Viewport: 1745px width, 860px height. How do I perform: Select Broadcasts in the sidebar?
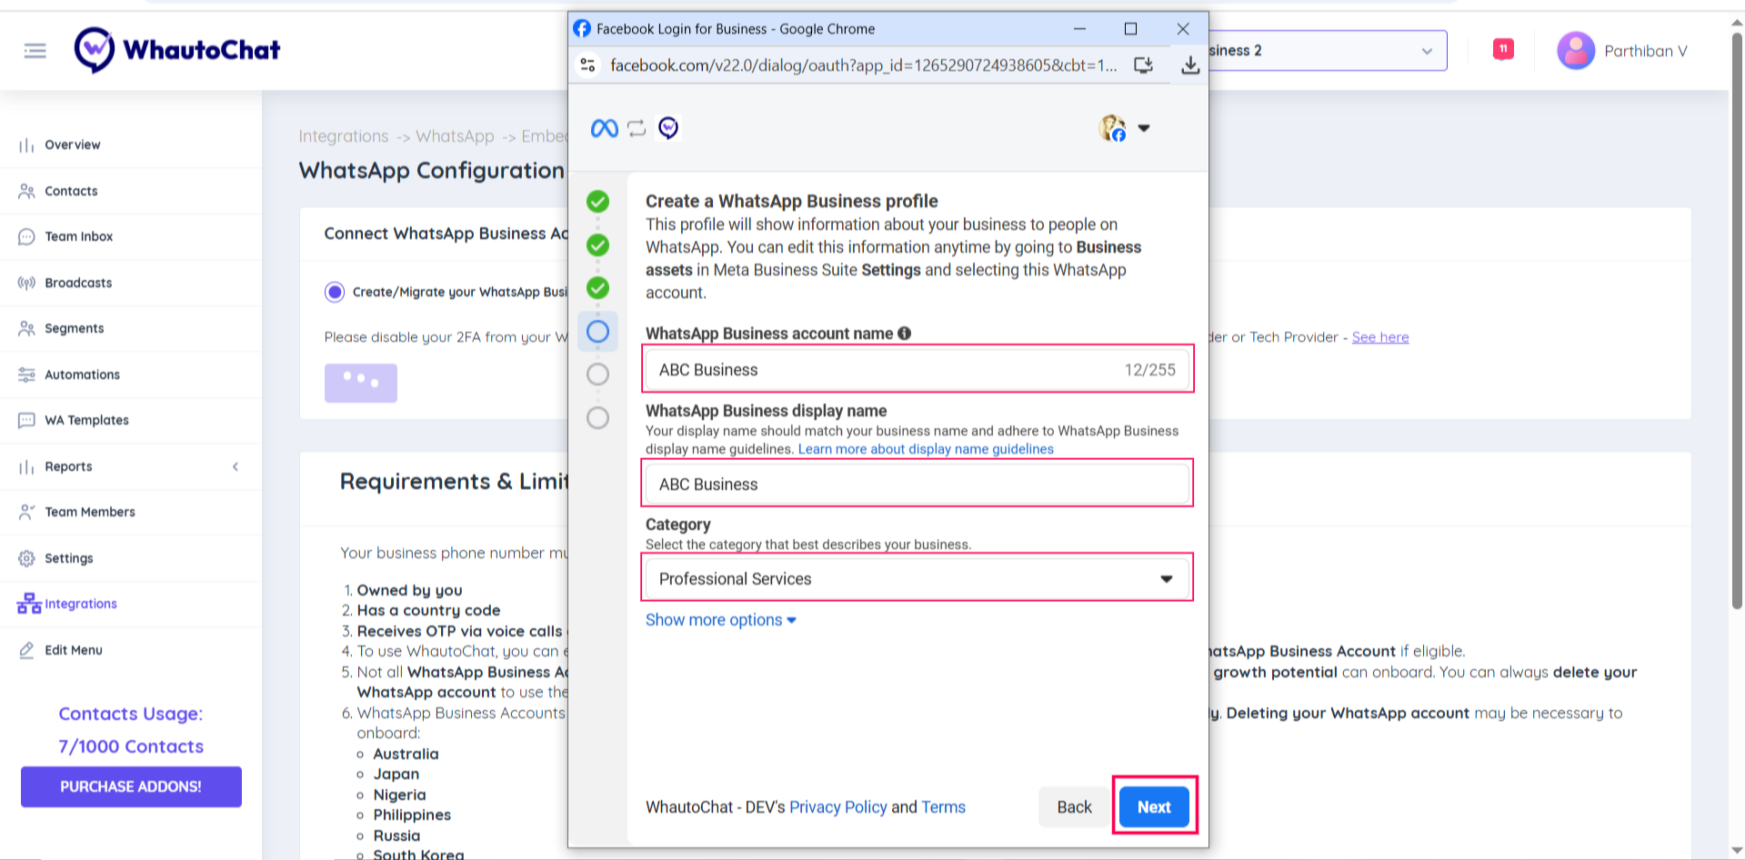[78, 283]
